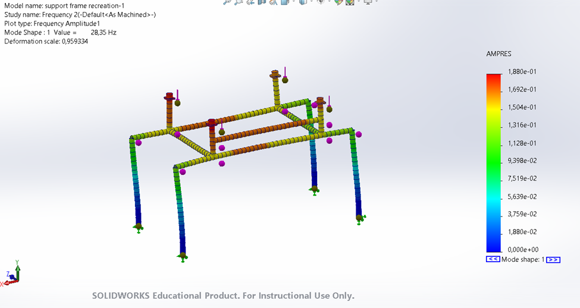580x308 pixels.
Task: Expand the Display Style dropdown arrow
Action: point(312,1)
